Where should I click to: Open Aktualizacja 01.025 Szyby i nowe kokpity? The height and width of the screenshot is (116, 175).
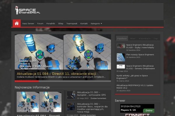(140, 46)
